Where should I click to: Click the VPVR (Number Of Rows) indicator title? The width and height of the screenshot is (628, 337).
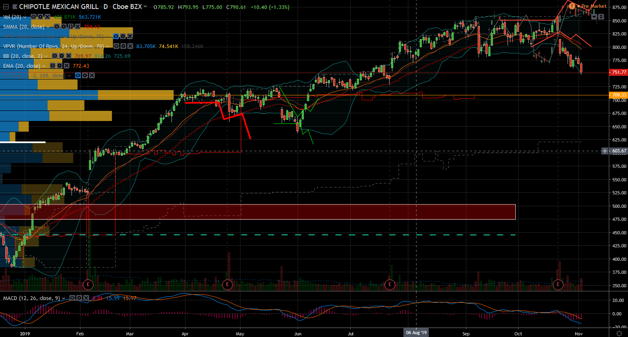click(x=53, y=46)
